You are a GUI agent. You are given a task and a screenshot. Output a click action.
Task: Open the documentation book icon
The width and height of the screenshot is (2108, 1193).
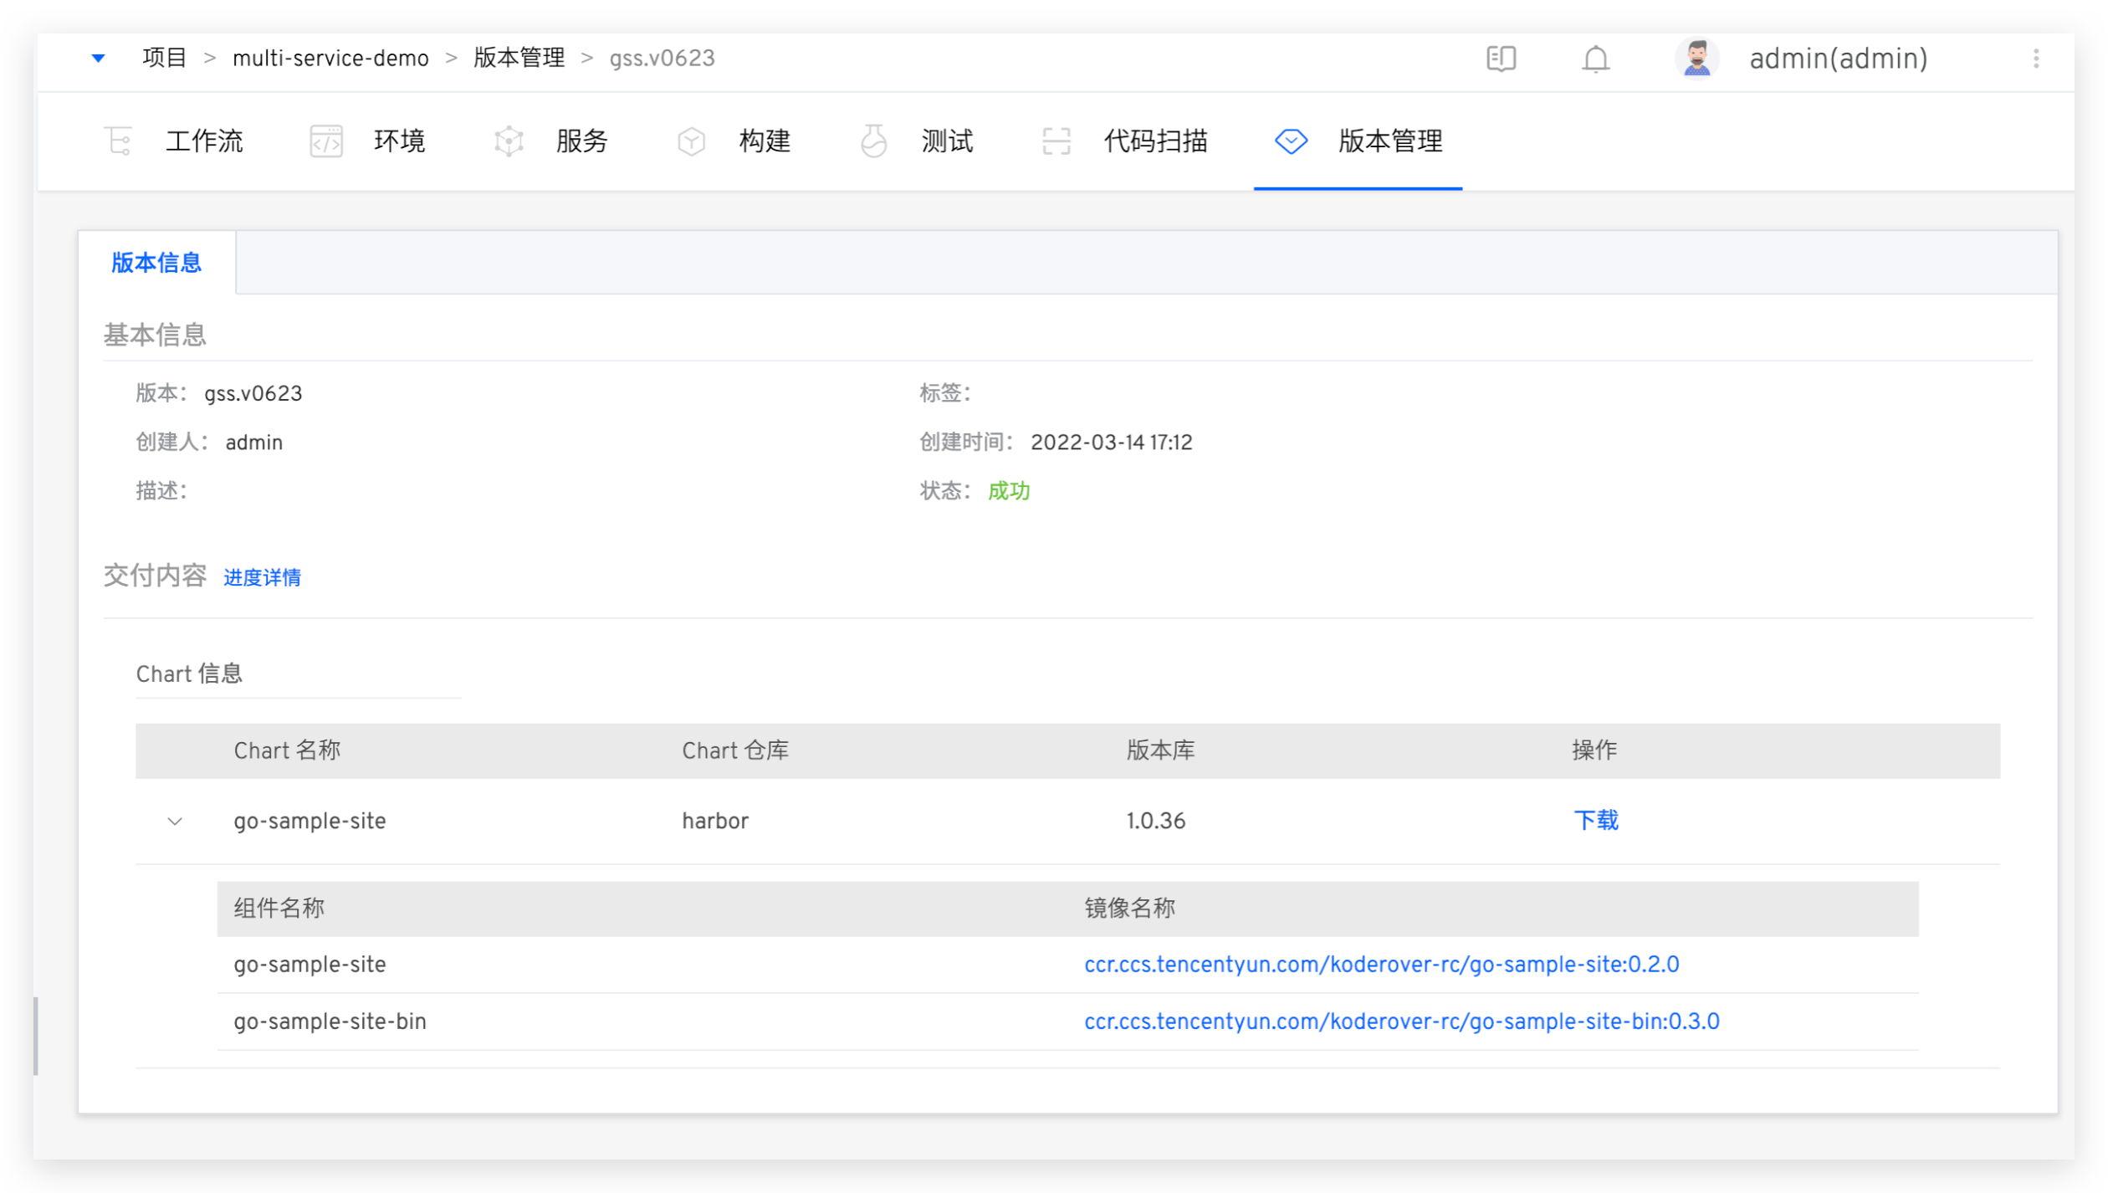(x=1501, y=59)
